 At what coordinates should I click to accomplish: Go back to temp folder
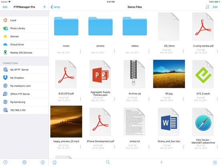[x=55, y=7]
